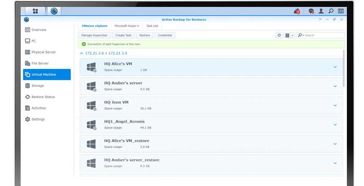364x186 pixels.
Task: Open Physical Server in sidebar
Action: 47,52
